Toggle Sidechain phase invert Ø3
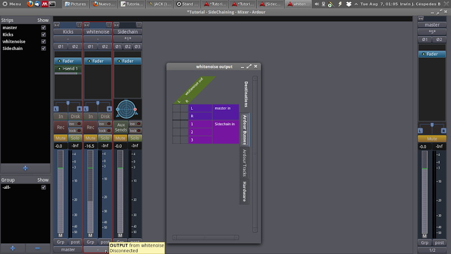 pyautogui.click(x=138, y=47)
